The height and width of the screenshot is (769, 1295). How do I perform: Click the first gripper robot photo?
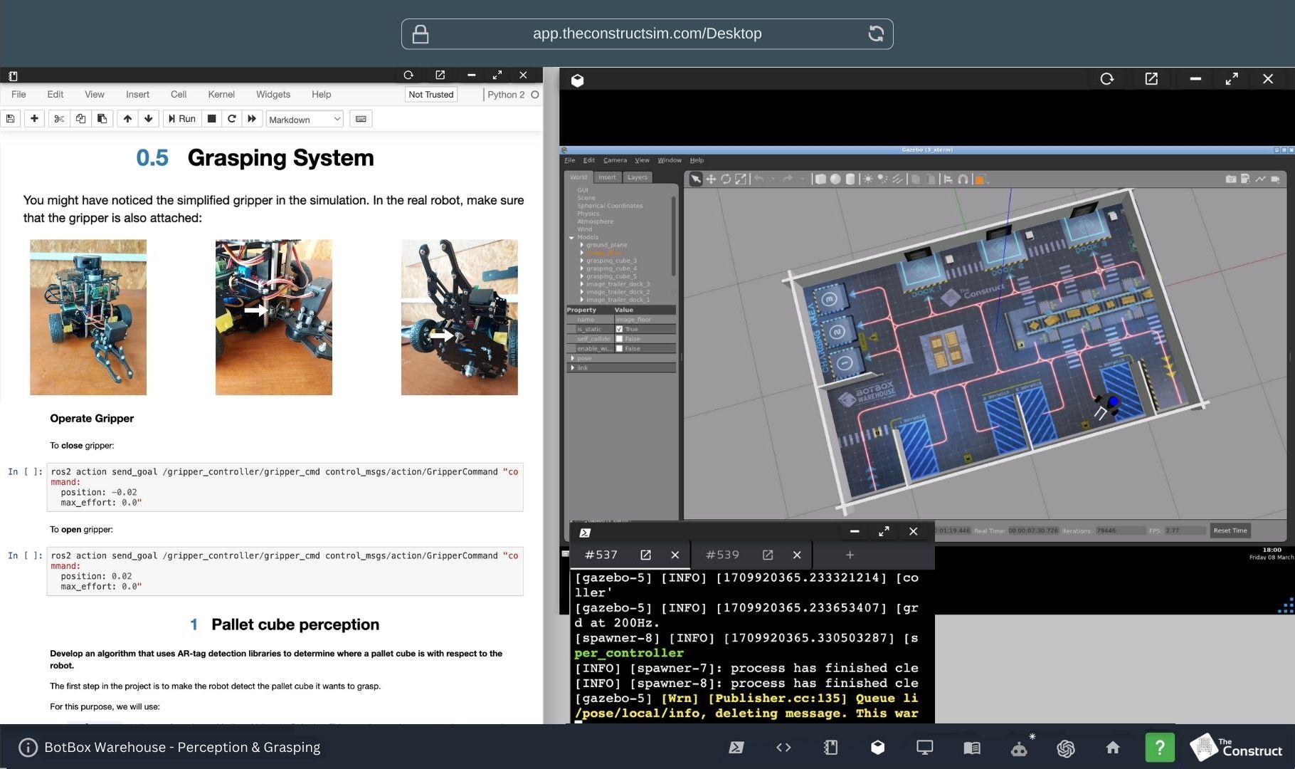click(x=88, y=317)
